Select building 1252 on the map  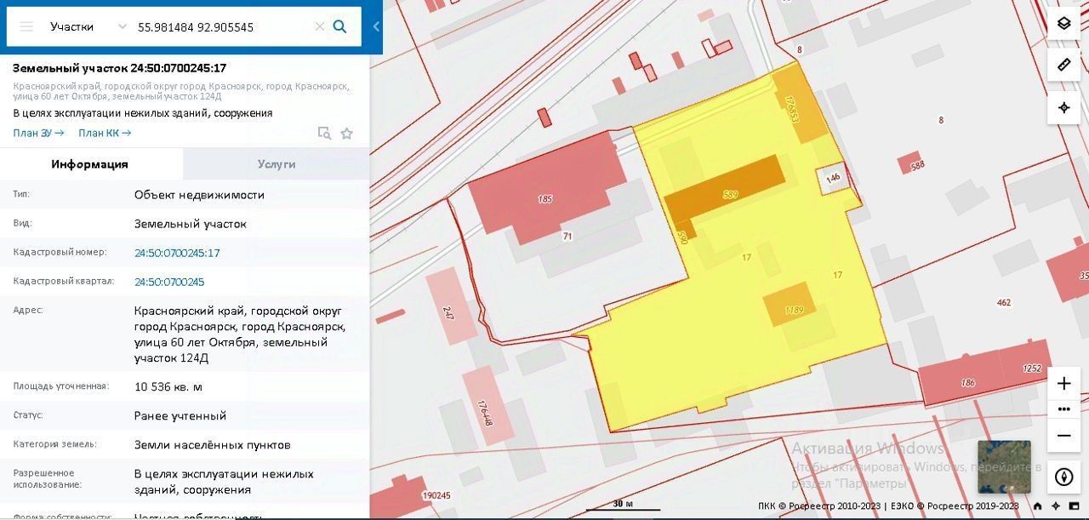tap(1031, 369)
